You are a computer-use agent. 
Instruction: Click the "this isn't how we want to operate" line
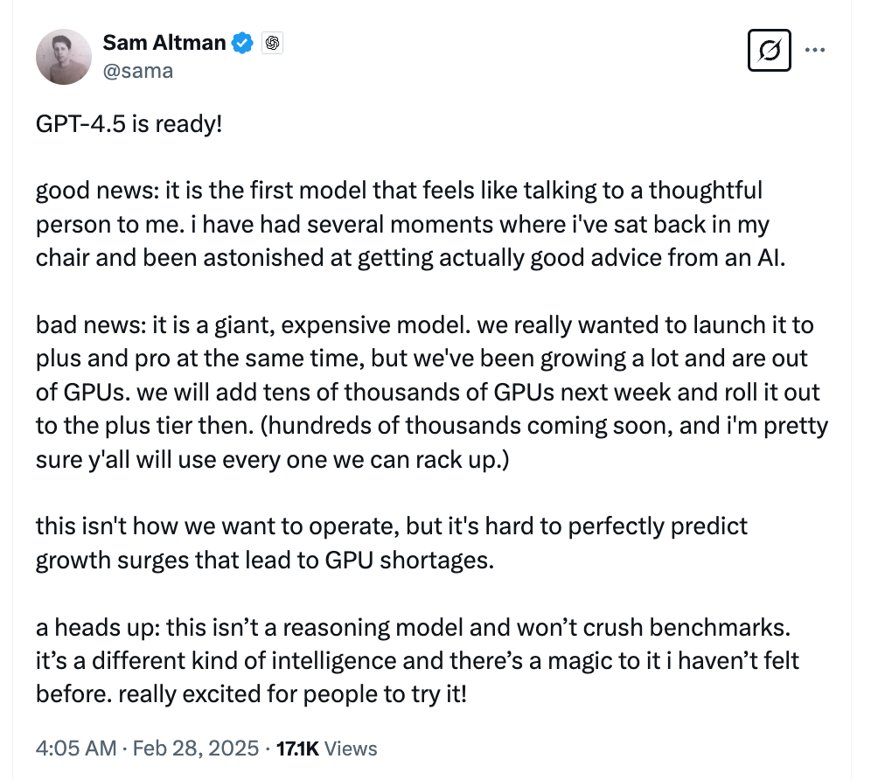pos(392,527)
